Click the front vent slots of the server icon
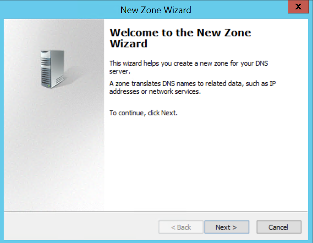The image size is (313, 243). pyautogui.click(x=45, y=70)
